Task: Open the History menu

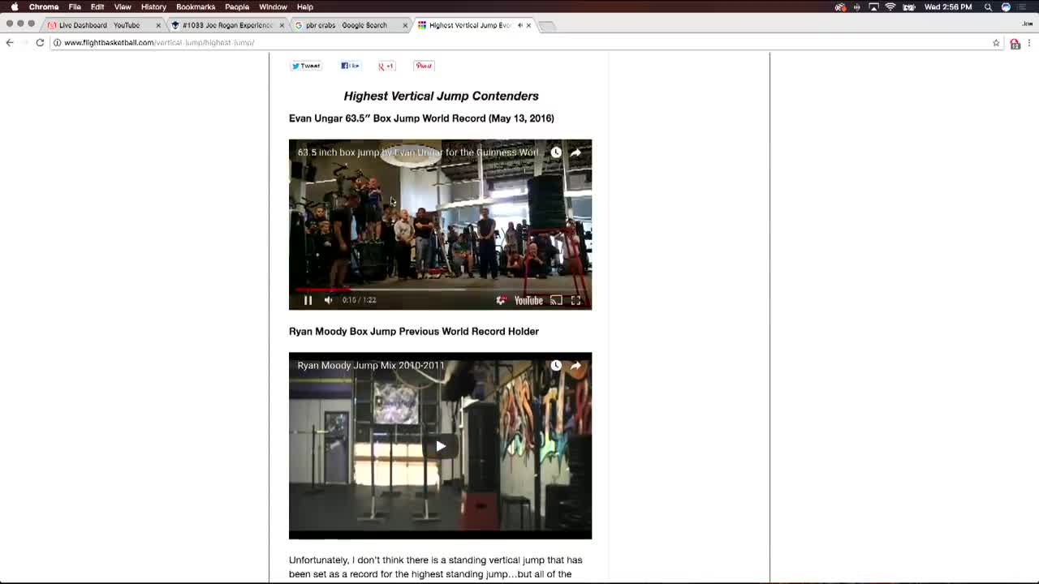Action: coord(153,6)
